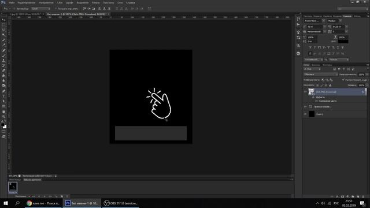Select the Magic Wand tool
This screenshot has width=370, height=208.
click(3, 35)
